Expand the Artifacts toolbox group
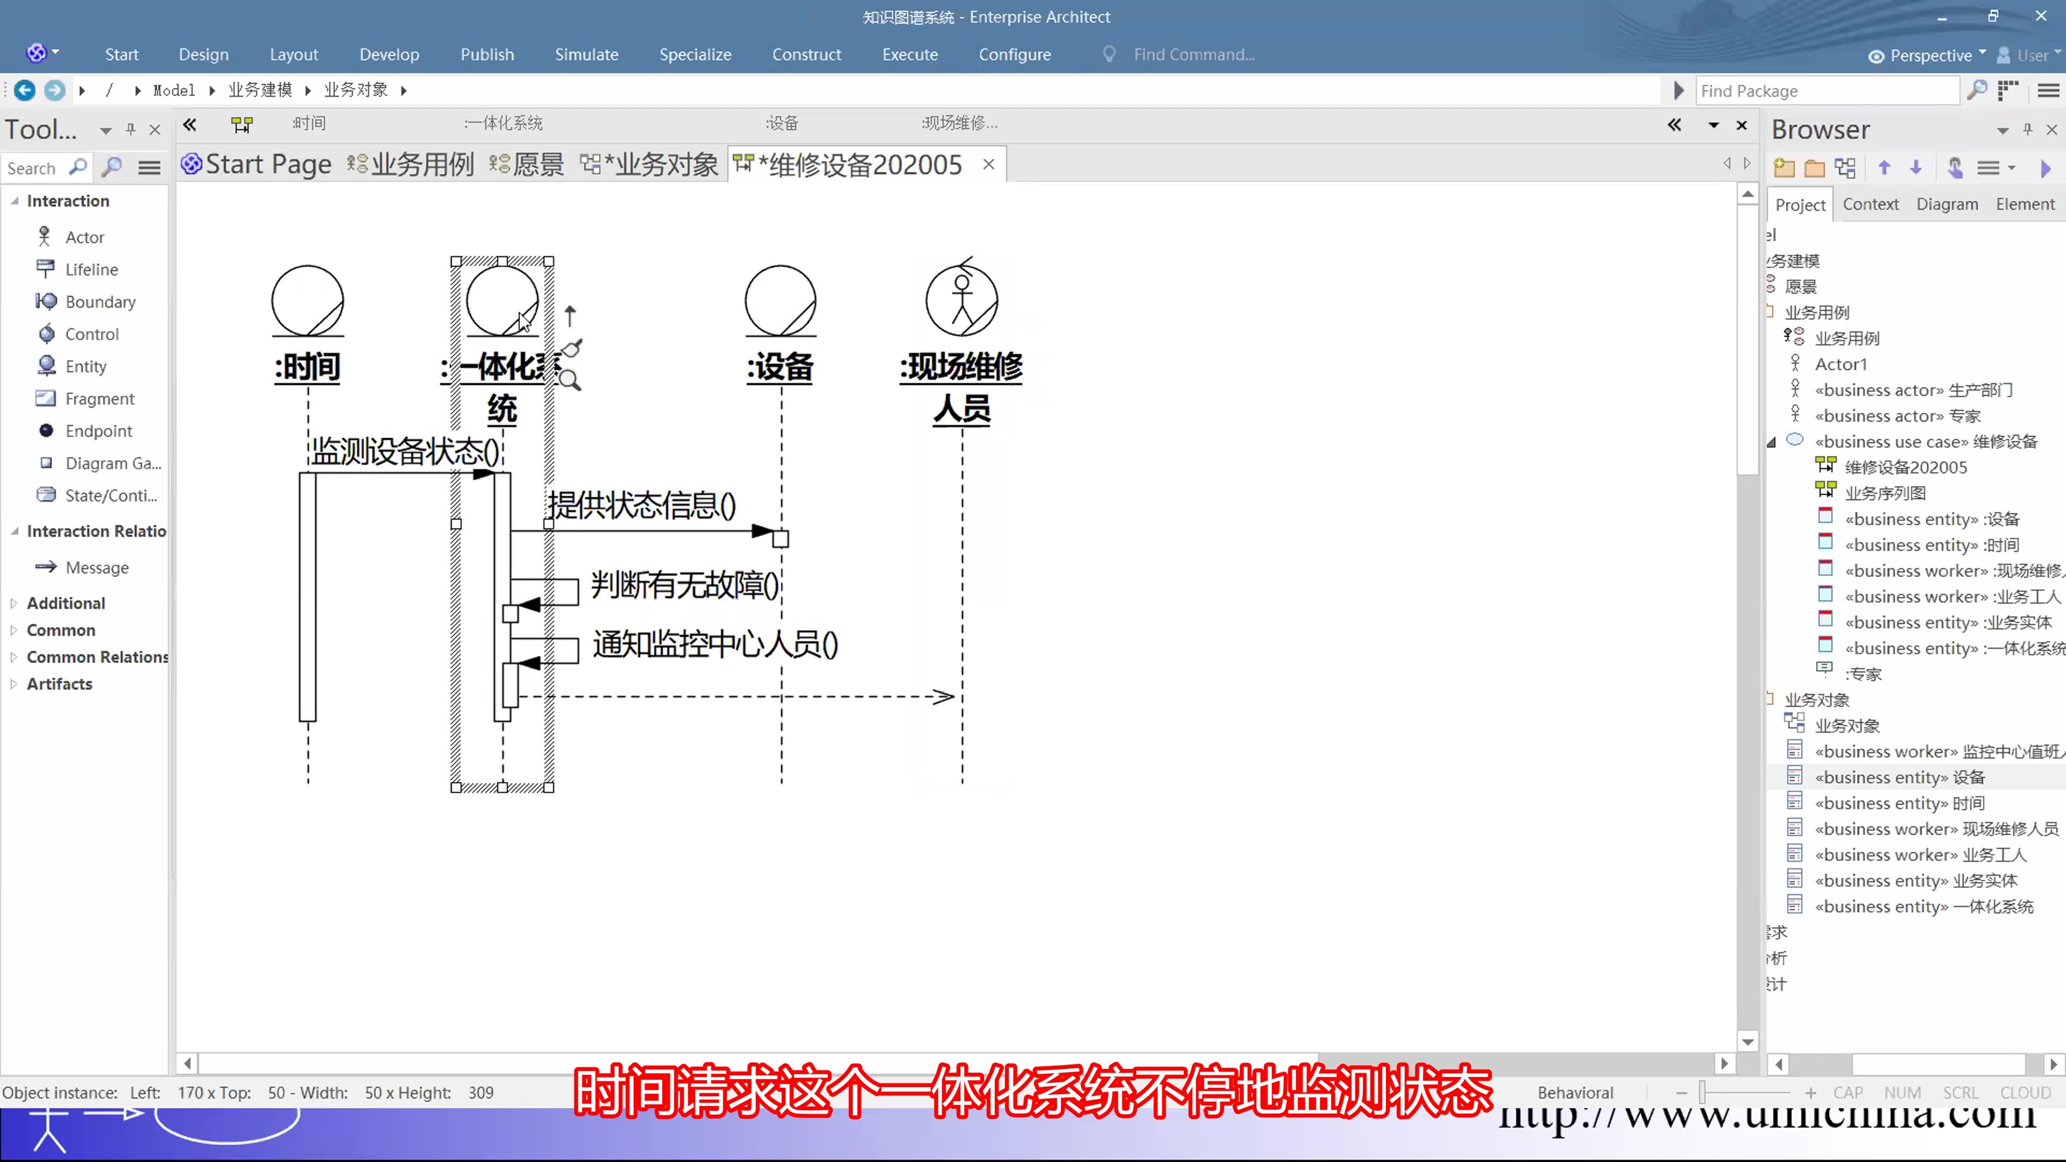The height and width of the screenshot is (1162, 2066). (13, 684)
